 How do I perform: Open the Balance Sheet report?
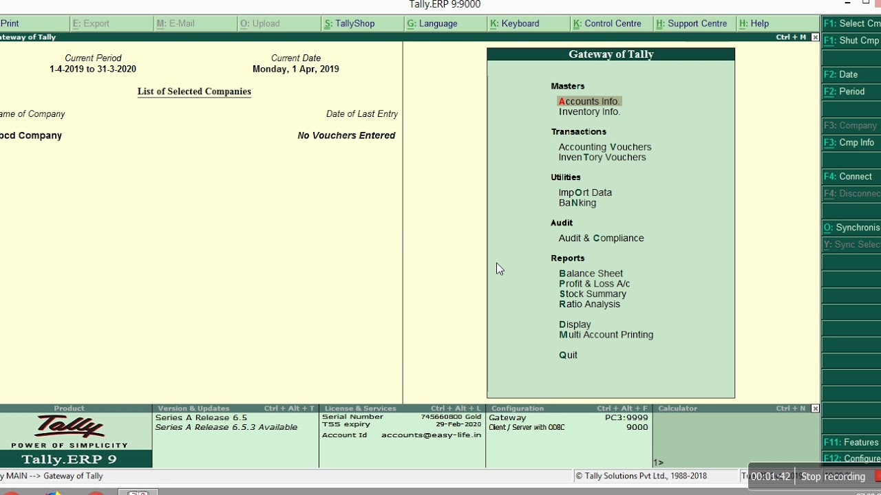coord(591,274)
